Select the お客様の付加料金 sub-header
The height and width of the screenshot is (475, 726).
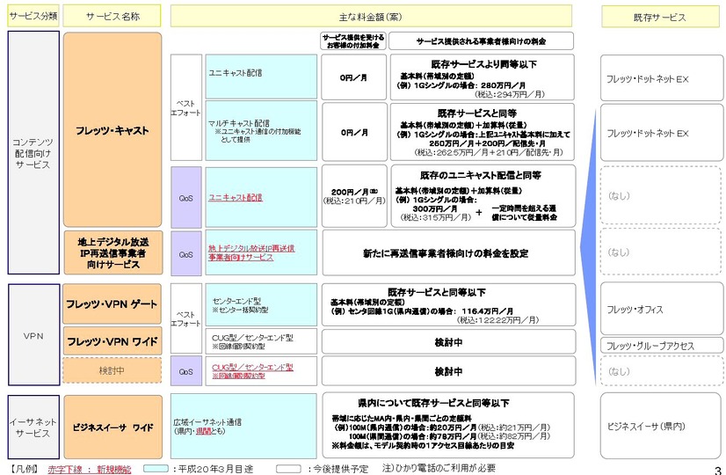[353, 41]
